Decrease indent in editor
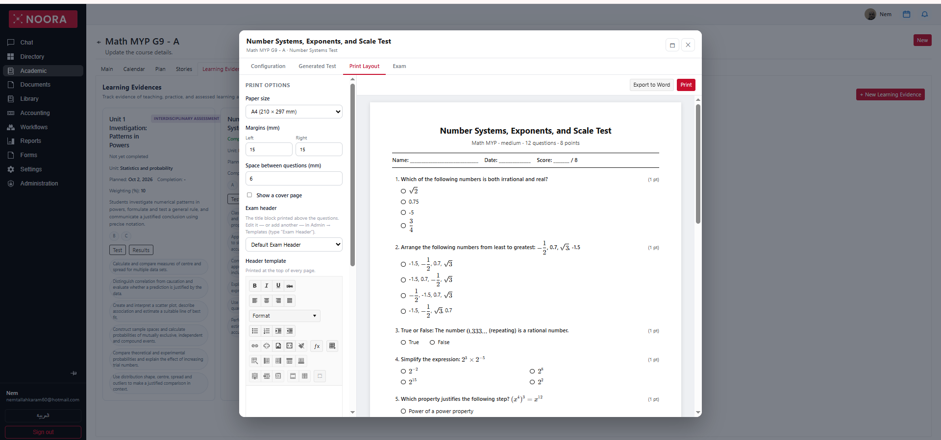This screenshot has width=941, height=440. click(x=290, y=331)
